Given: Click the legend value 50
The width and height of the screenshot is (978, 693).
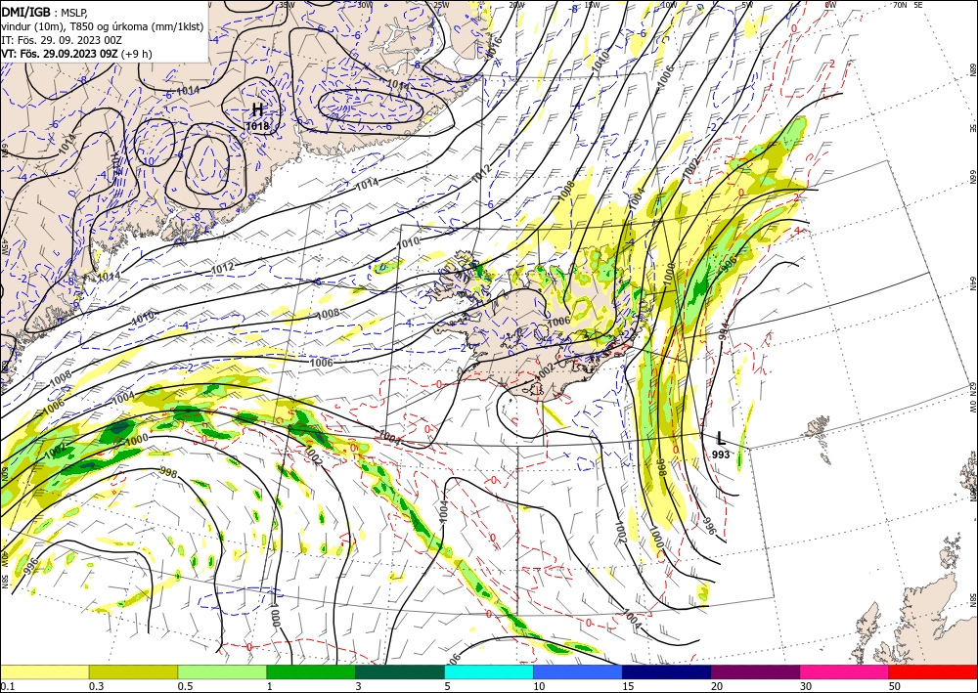Looking at the screenshot, I should tap(895, 686).
